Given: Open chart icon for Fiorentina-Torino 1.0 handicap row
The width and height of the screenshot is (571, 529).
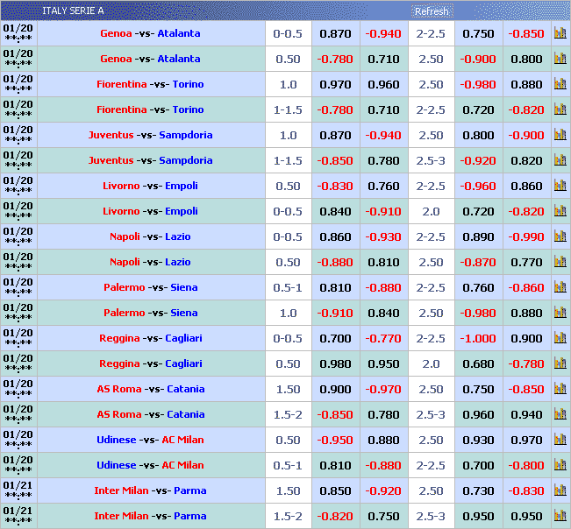Looking at the screenshot, I should (560, 85).
